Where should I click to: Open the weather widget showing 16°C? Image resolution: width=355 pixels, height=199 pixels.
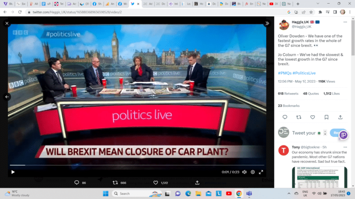[18, 193]
